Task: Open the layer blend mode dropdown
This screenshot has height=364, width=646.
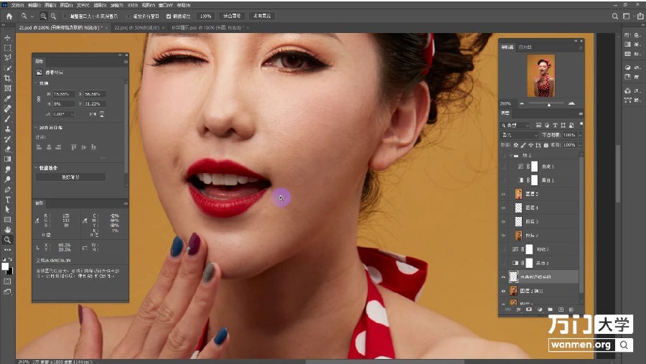Action: click(520, 135)
